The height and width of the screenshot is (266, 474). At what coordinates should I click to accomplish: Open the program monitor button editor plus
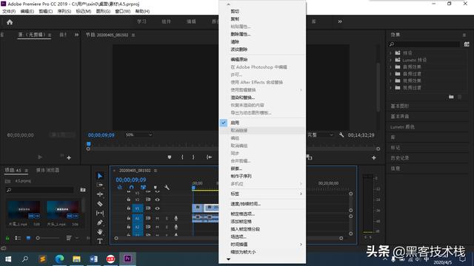coord(374,157)
